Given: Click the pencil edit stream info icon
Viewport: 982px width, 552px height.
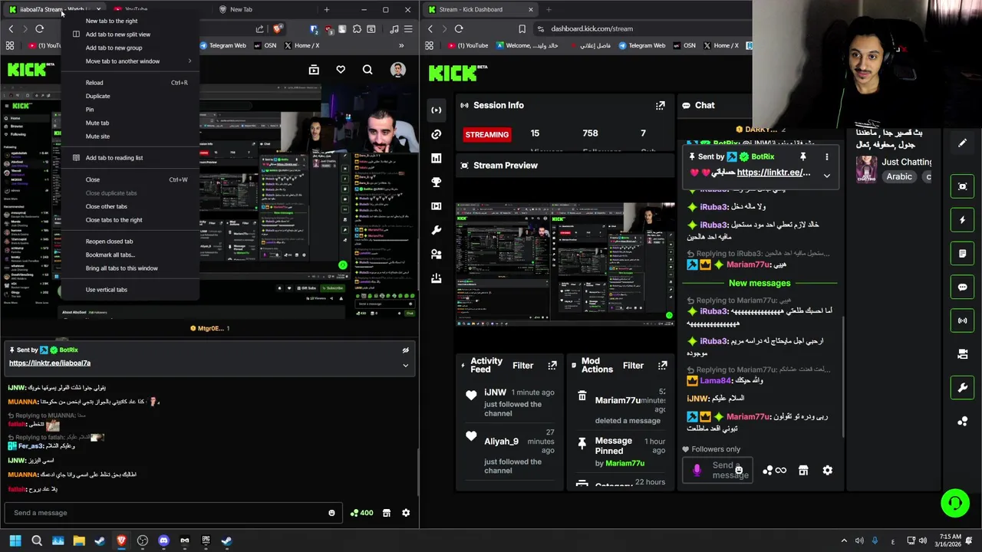Looking at the screenshot, I should coord(962,143).
